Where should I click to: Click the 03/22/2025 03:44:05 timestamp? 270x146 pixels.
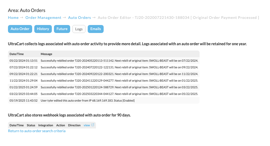click(23, 94)
